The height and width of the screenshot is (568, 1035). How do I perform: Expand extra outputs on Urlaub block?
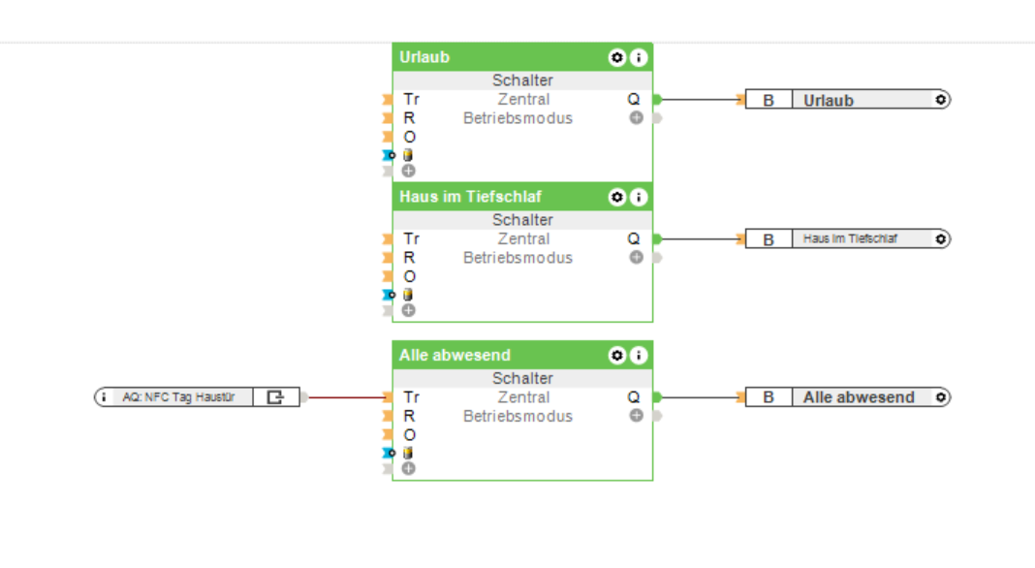coord(636,118)
